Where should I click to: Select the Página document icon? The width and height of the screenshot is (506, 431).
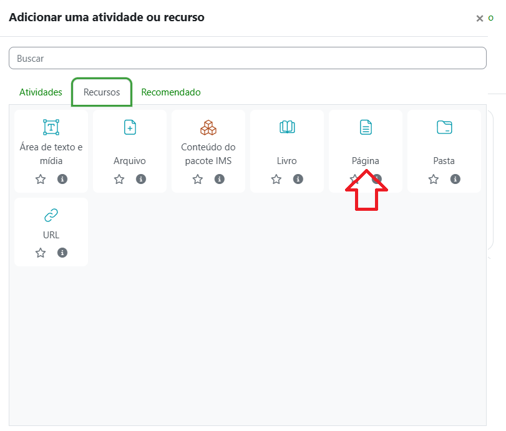(366, 127)
